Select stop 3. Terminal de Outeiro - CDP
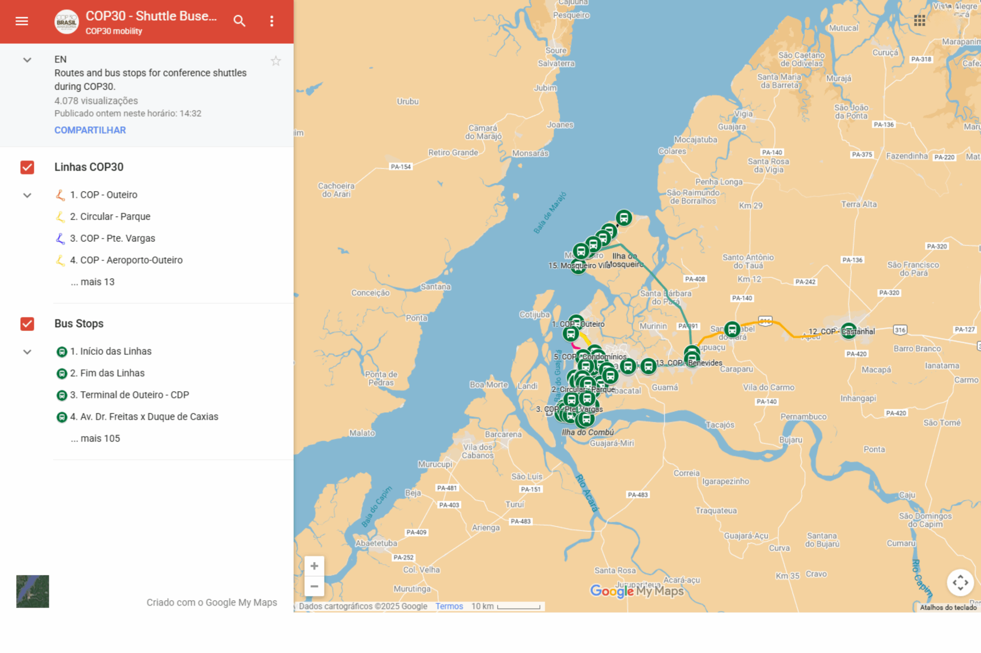981x653 pixels. click(129, 395)
